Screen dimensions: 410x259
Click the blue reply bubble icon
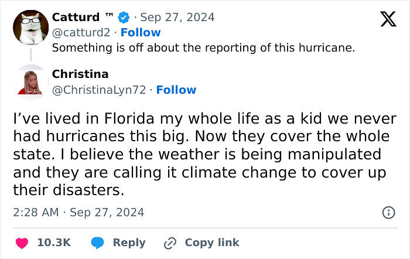click(98, 243)
